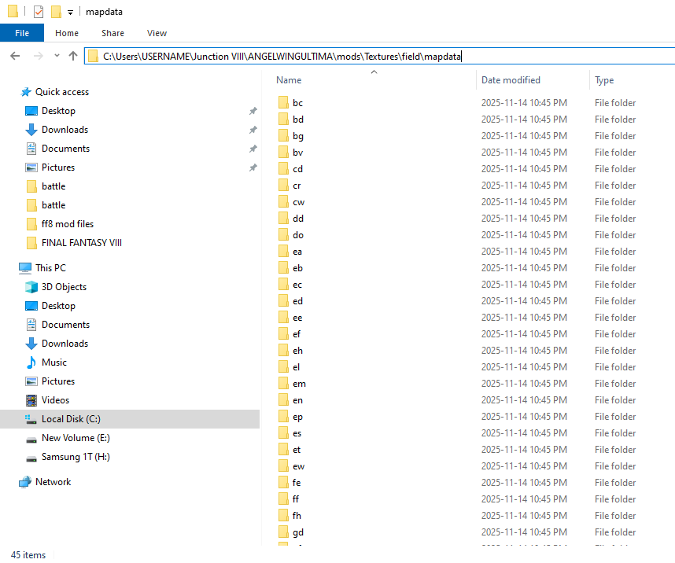The height and width of the screenshot is (563, 675).
Task: Unpin Downloads from Quick access
Action: (x=253, y=130)
